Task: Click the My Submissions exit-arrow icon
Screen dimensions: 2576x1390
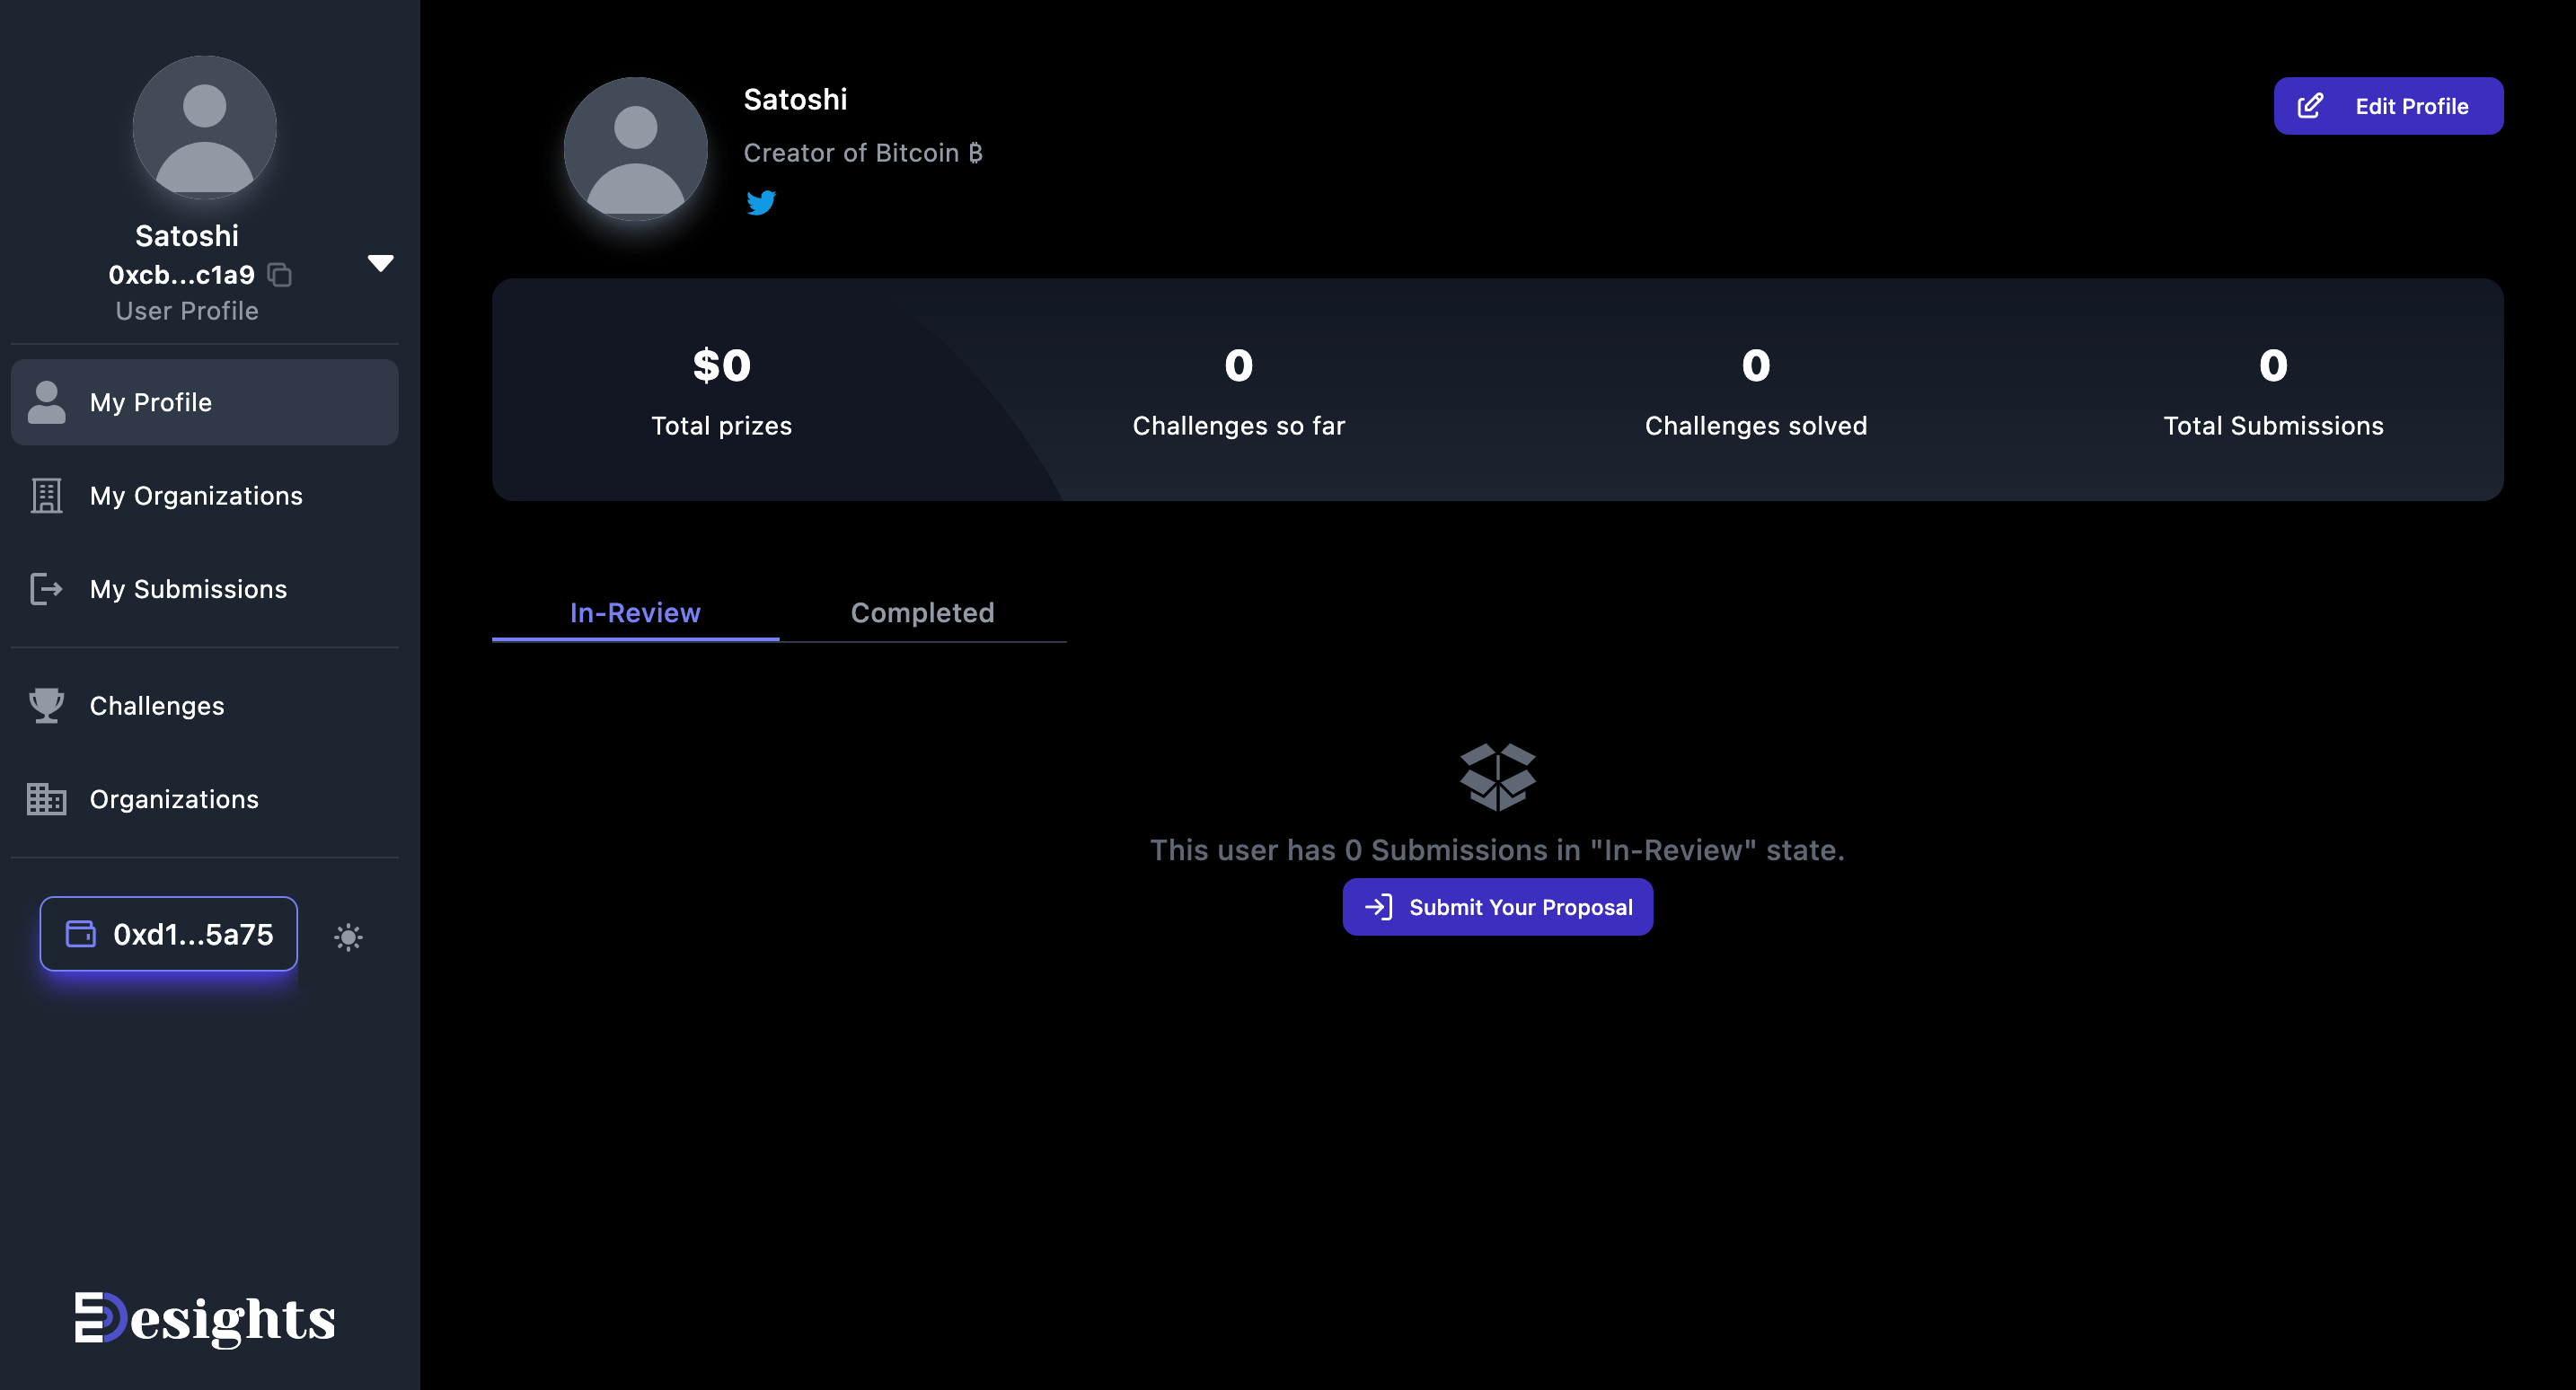Action: pyautogui.click(x=46, y=589)
